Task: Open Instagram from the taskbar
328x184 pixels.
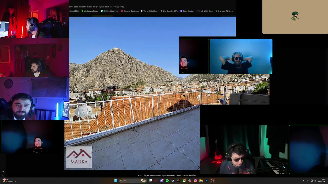Action: (x=195, y=181)
